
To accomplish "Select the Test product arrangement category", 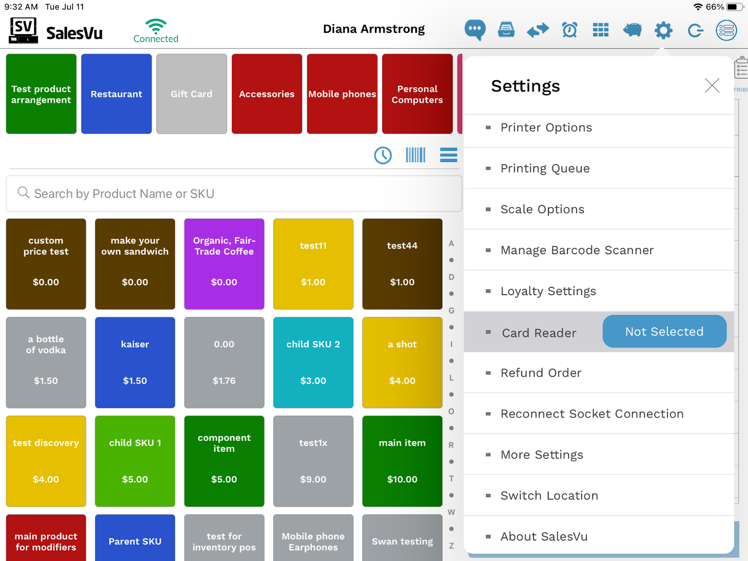I will [x=41, y=94].
